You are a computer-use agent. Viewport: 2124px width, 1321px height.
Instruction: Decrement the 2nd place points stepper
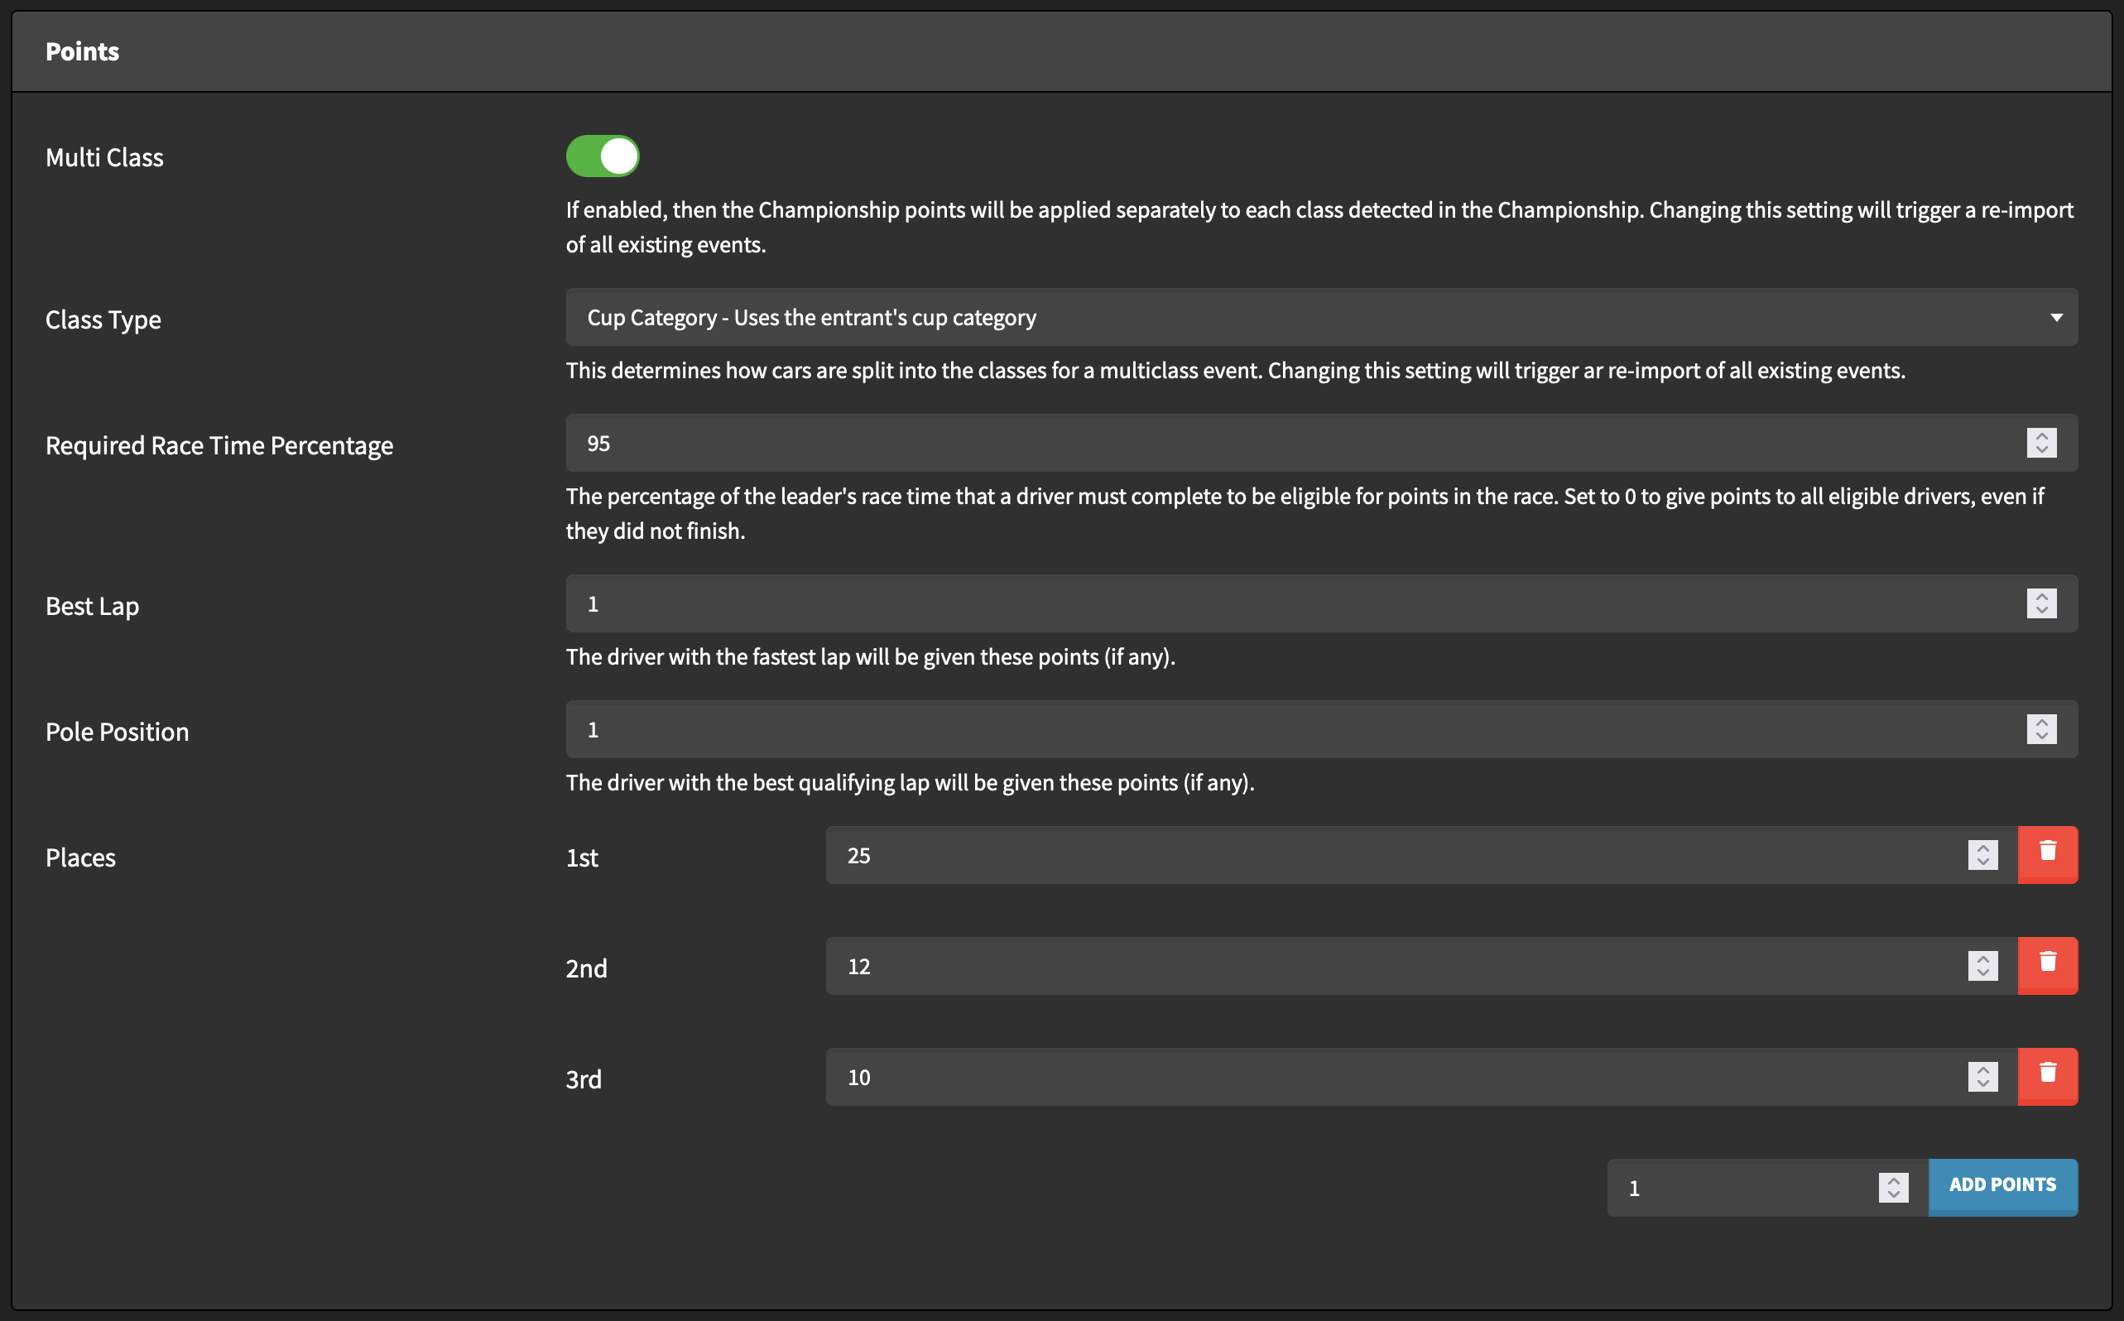[1982, 973]
